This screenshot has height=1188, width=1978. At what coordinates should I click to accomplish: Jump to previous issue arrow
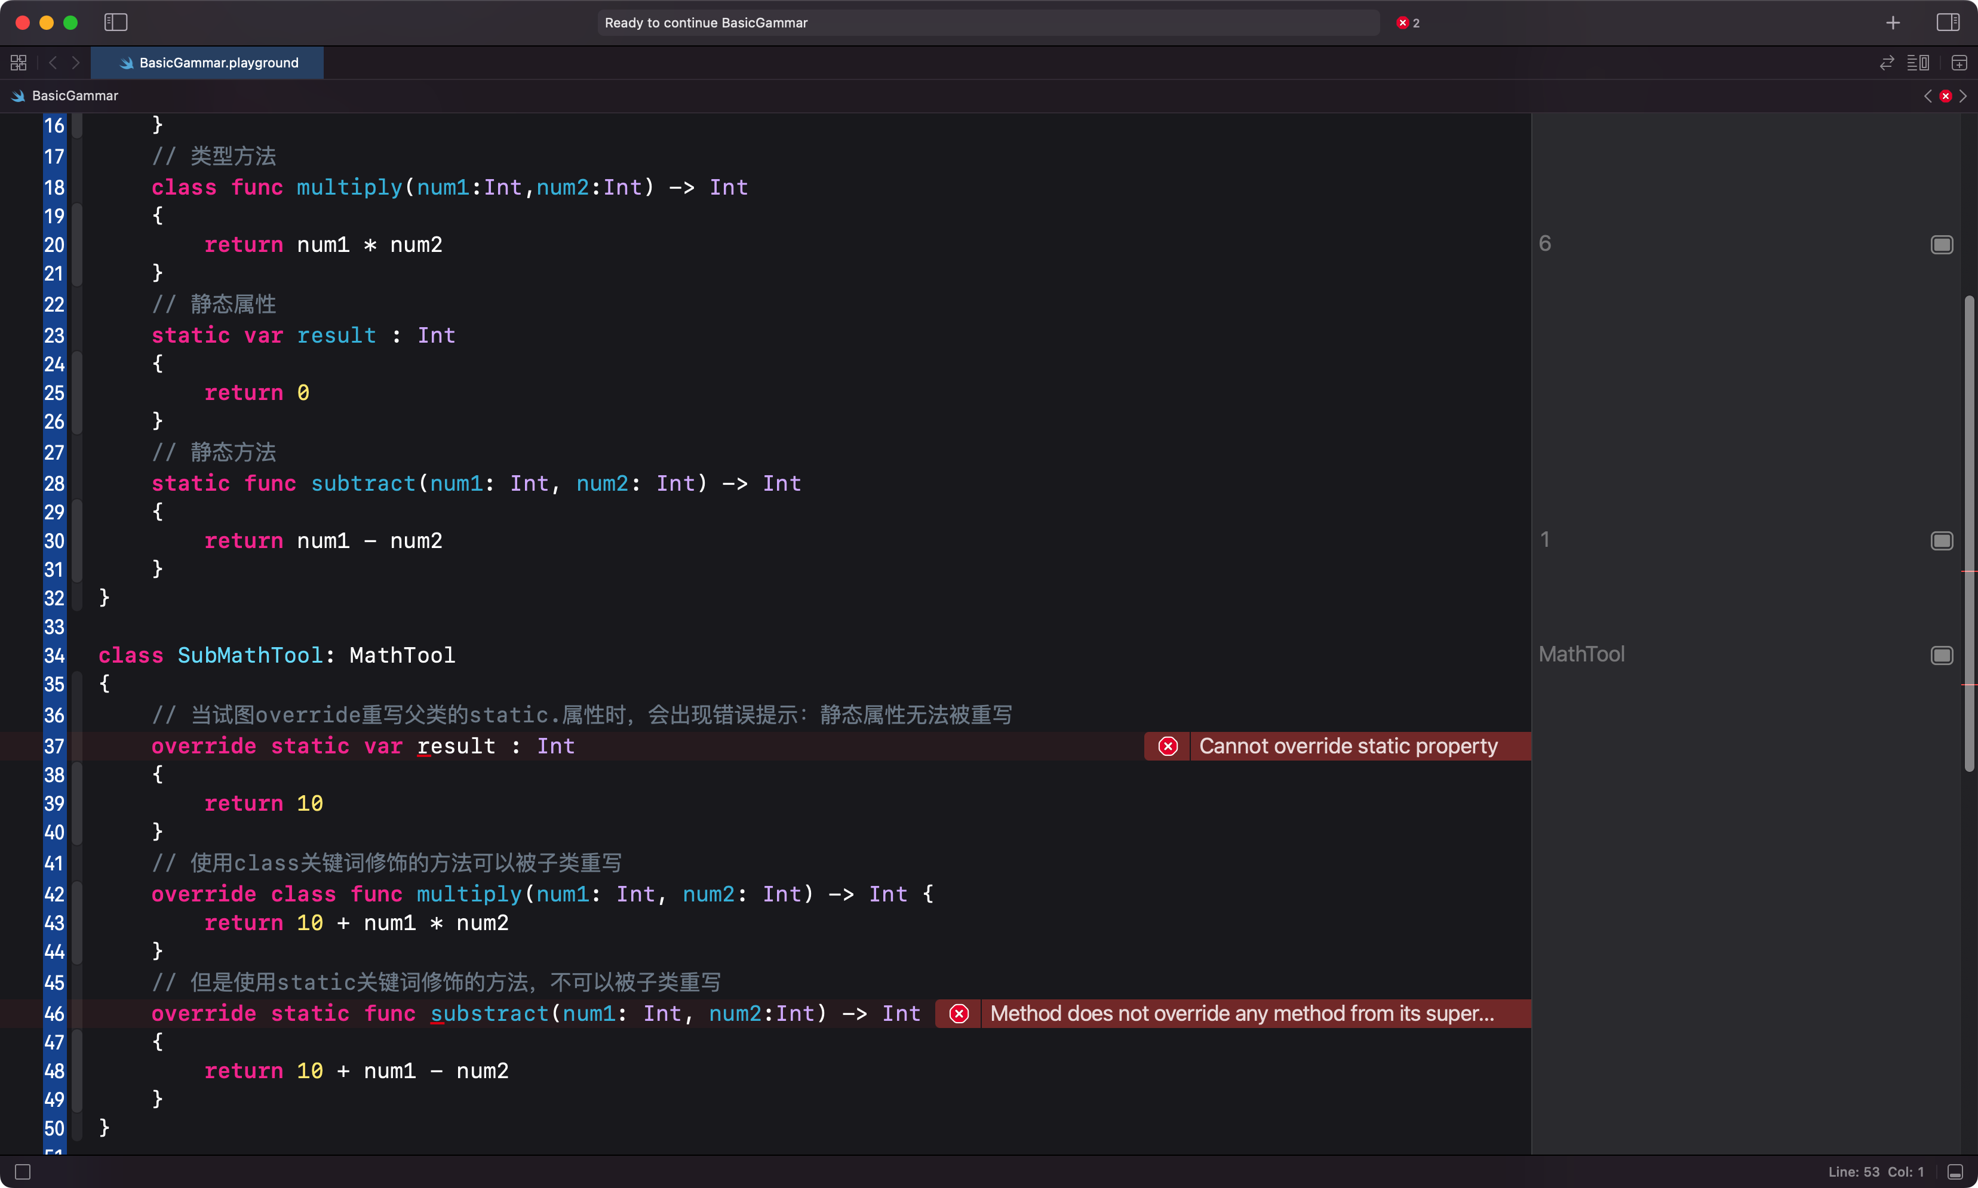[1928, 96]
